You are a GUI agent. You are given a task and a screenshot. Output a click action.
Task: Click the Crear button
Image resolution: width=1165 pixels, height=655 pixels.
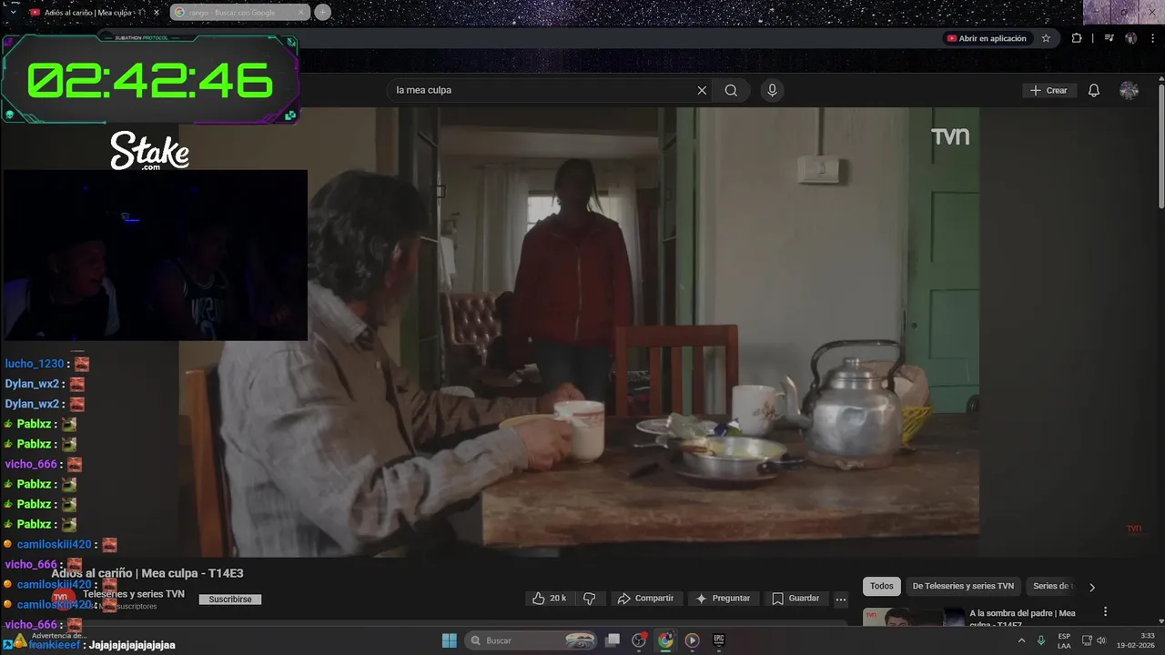[1048, 90]
